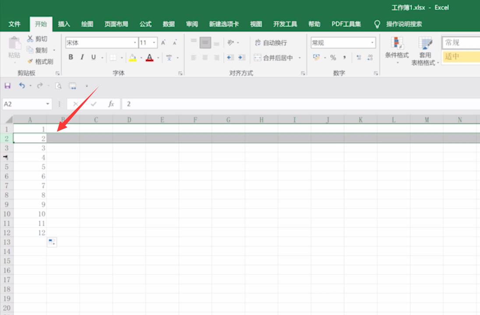Click the decrease indent icon
Image resolution: width=480 pixels, height=315 pixels.
click(230, 57)
